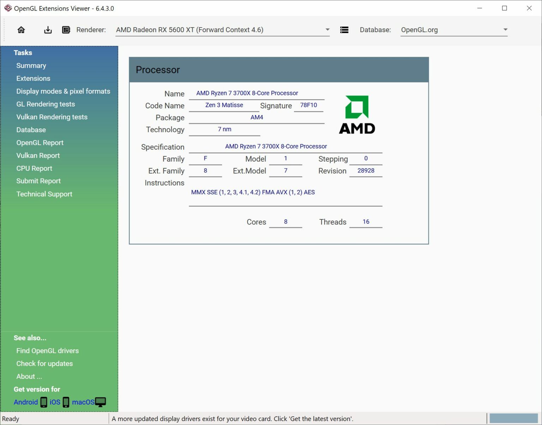Open GL Rendering tests

coord(46,104)
